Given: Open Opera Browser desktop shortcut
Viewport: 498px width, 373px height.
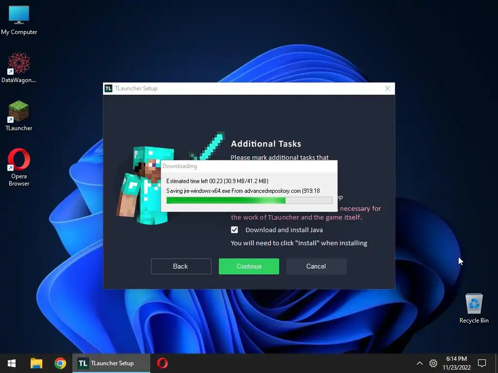Looking at the screenshot, I should [19, 167].
